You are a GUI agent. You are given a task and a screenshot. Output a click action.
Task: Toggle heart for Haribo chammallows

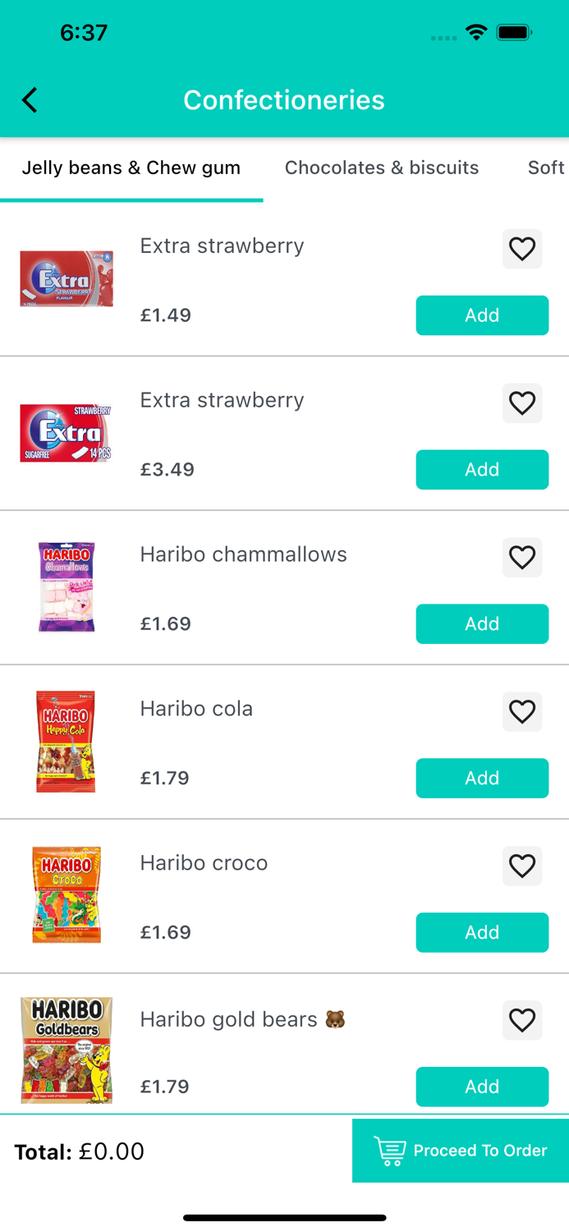522,558
